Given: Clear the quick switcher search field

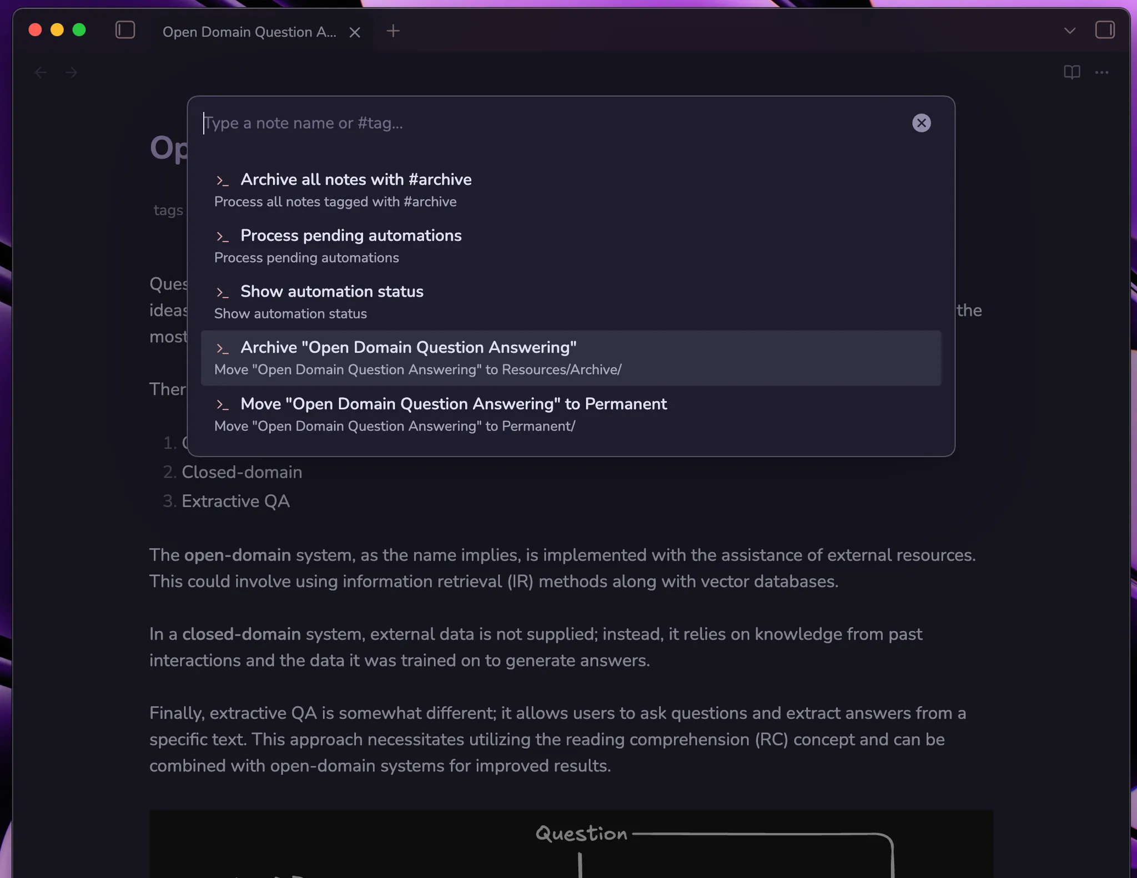Looking at the screenshot, I should (921, 123).
